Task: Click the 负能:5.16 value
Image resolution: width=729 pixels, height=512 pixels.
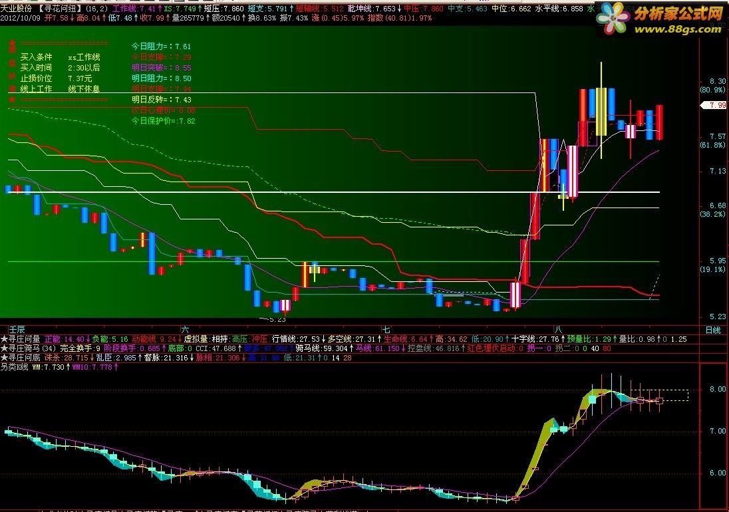Action: 112,339
